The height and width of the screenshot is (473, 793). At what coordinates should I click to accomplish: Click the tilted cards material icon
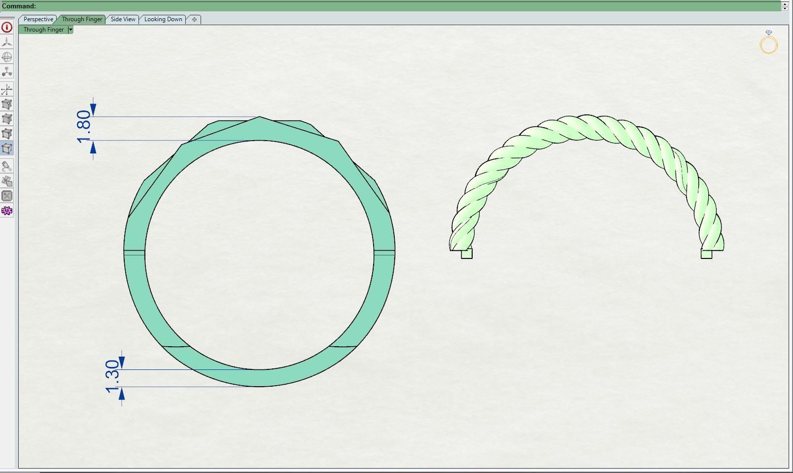click(x=7, y=181)
